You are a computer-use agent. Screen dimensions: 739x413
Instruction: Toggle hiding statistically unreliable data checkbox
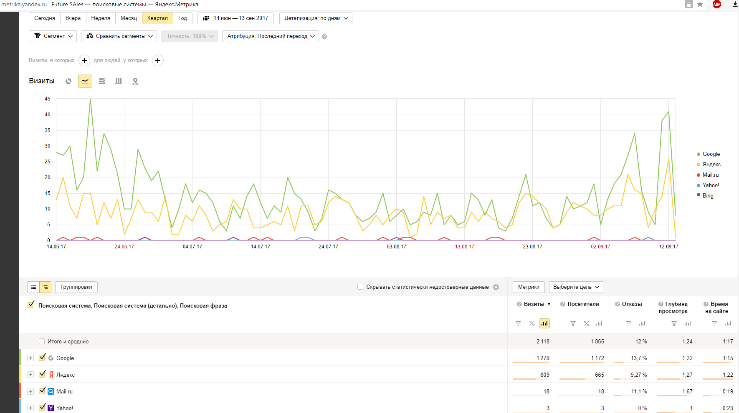(x=360, y=287)
